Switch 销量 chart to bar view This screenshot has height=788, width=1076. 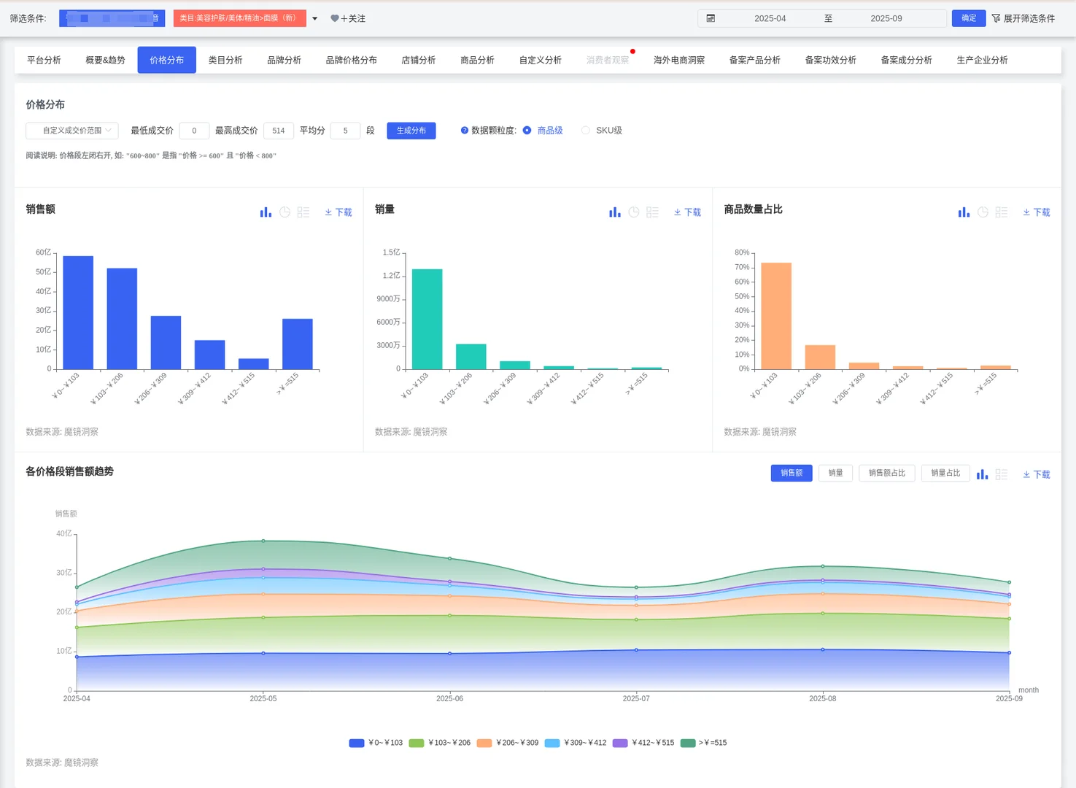(615, 212)
